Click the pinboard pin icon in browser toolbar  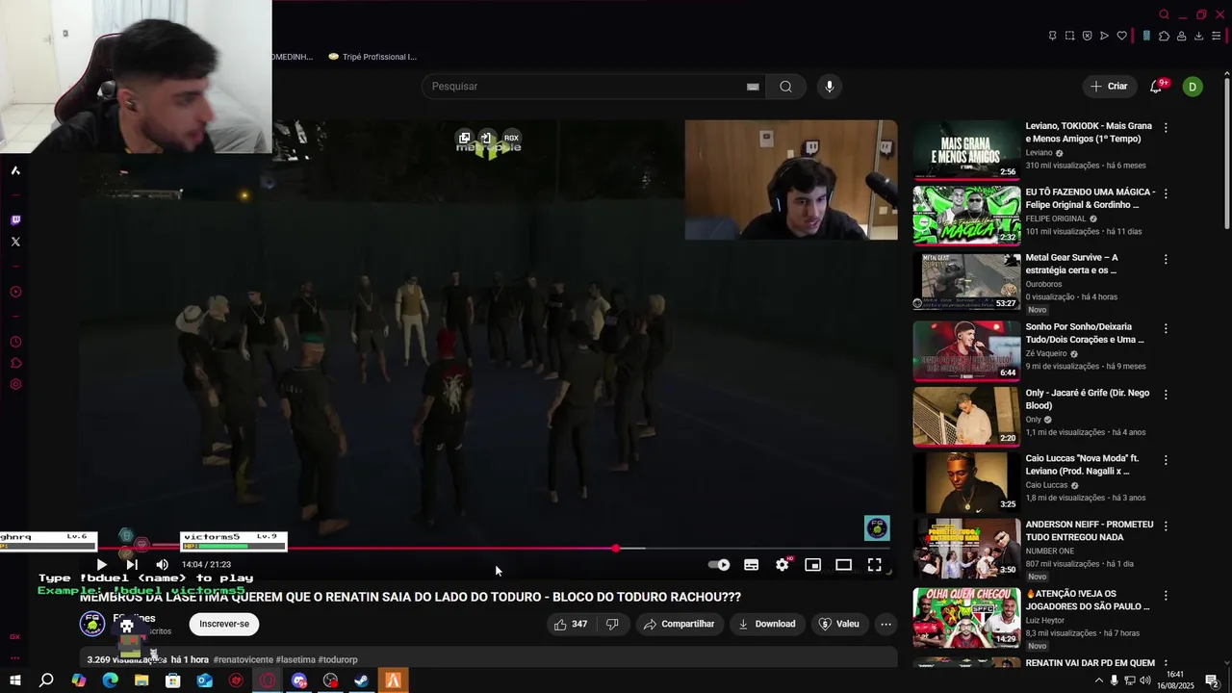click(1052, 36)
